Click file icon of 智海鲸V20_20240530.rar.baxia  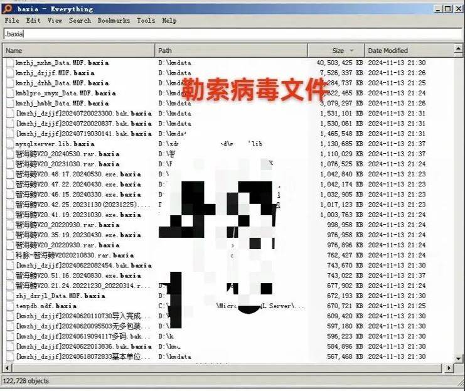point(11,154)
